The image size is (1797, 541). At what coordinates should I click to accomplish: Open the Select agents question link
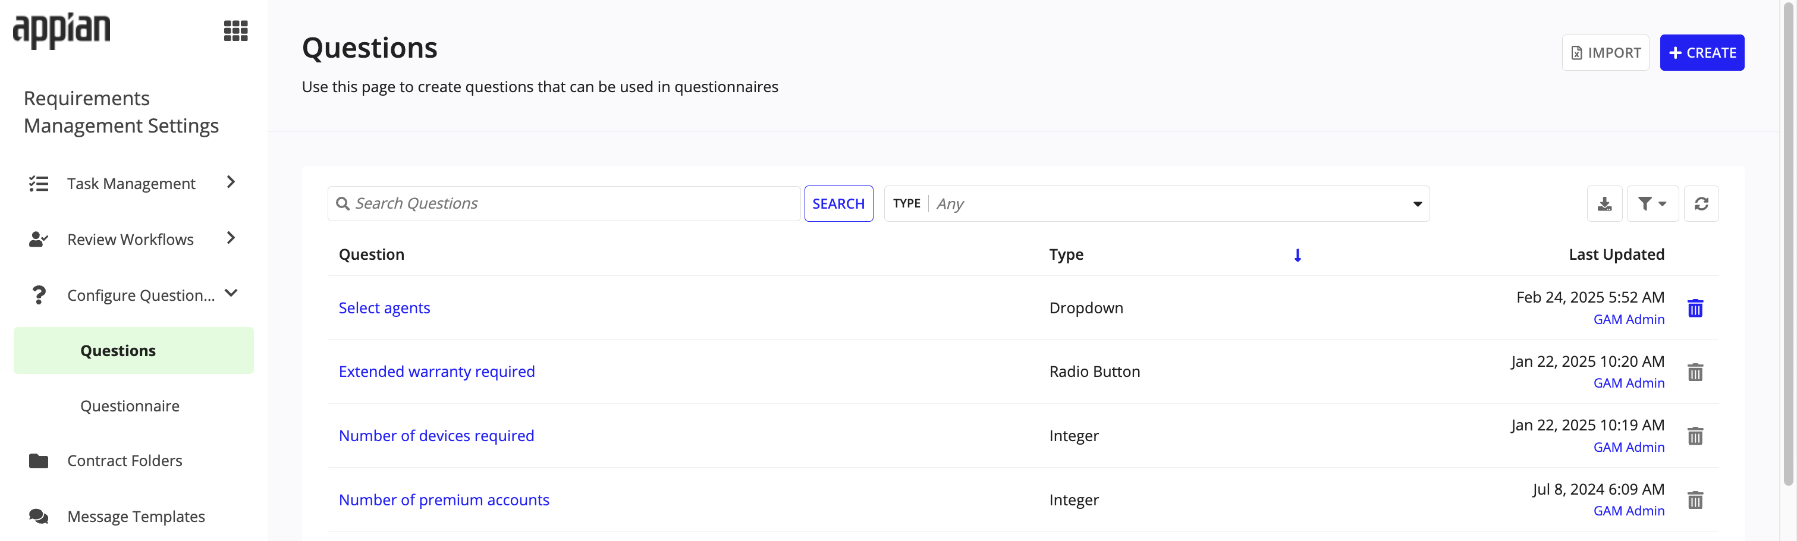pyautogui.click(x=384, y=308)
